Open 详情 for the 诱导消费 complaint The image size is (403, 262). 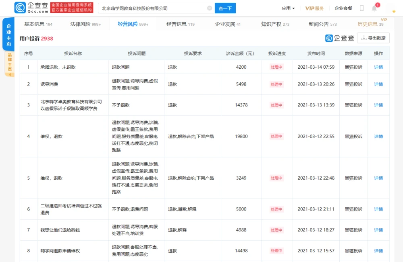[x=378, y=84]
